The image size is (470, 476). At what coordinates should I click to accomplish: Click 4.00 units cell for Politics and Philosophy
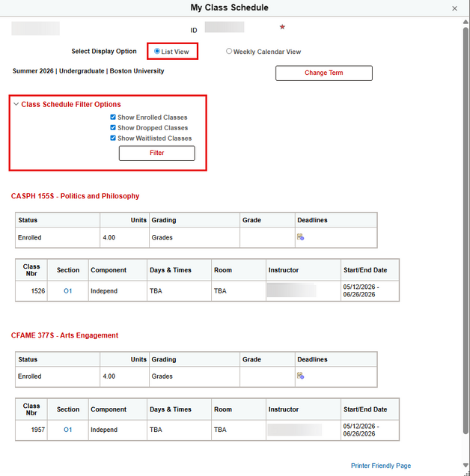(x=124, y=237)
